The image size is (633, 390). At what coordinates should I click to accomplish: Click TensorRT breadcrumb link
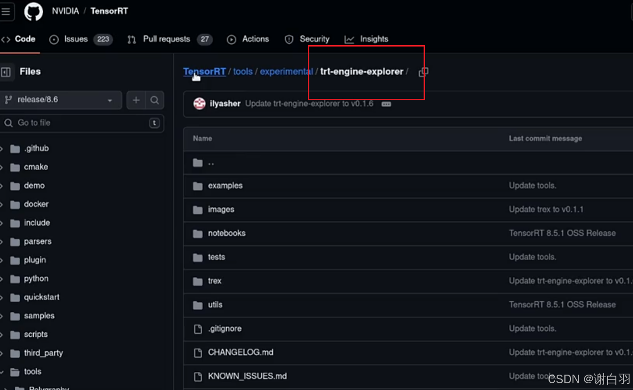tap(204, 71)
